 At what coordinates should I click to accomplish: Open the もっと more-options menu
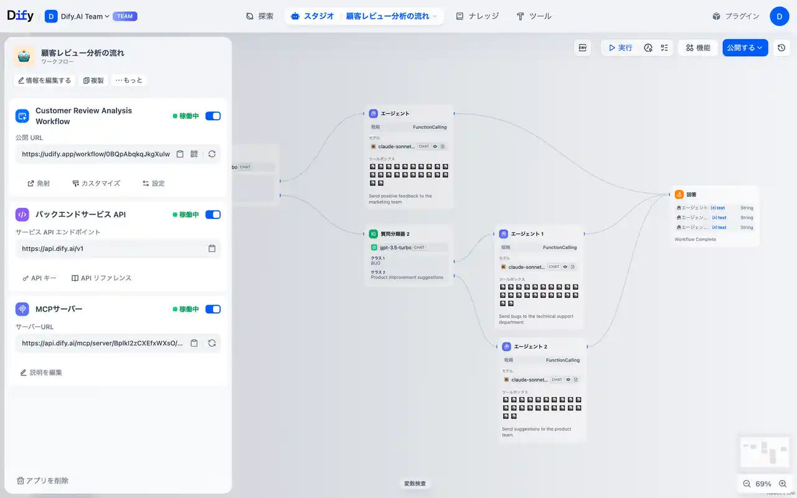pyautogui.click(x=129, y=80)
